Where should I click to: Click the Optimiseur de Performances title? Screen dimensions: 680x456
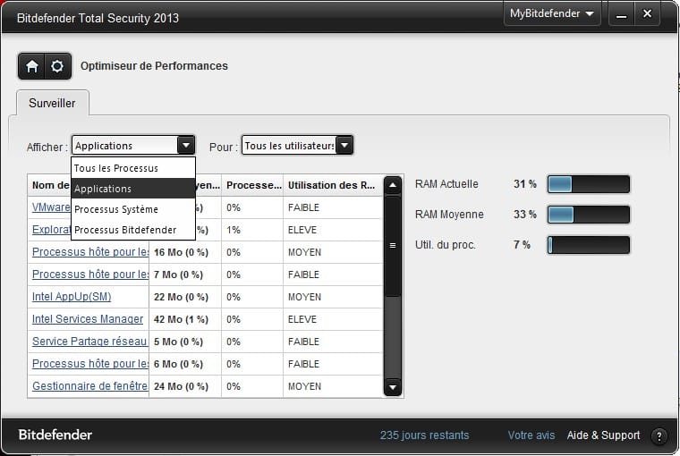click(x=154, y=66)
